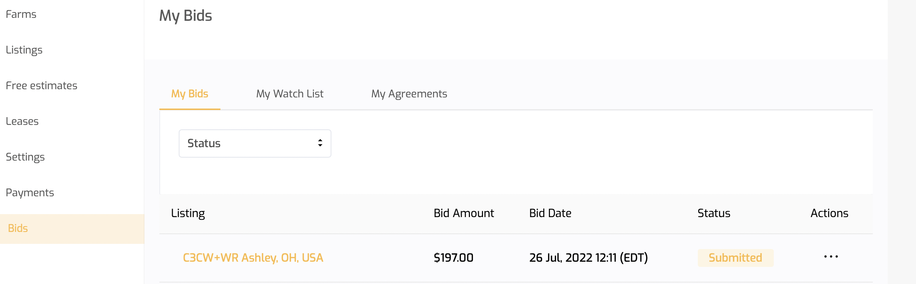This screenshot has height=284, width=916.
Task: Click the Listing column header
Action: coord(188,213)
